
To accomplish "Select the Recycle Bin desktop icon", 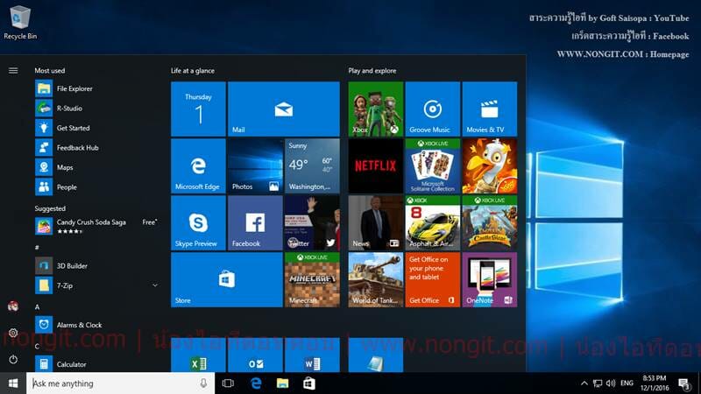I will (x=20, y=23).
